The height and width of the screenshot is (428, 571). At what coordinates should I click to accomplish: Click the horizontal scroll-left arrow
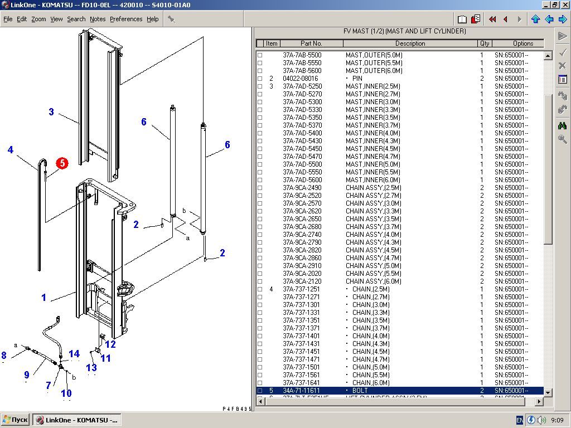[260, 401]
